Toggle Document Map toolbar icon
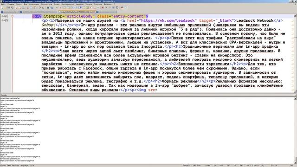297x167 pixels. (x=87, y=7)
